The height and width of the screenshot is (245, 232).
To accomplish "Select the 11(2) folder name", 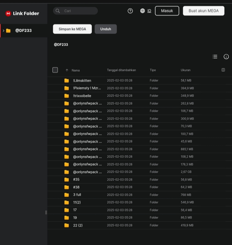I will [77, 202].
